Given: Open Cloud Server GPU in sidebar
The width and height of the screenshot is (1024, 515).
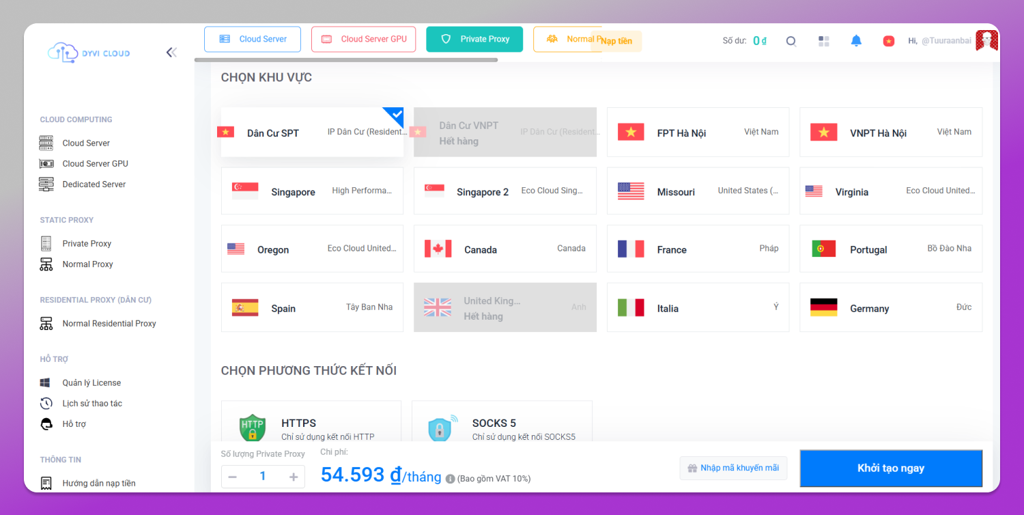Looking at the screenshot, I should click(95, 164).
